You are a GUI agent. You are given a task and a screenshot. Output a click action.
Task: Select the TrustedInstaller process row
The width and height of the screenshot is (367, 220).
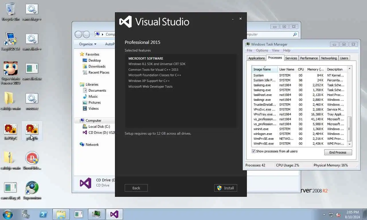click(x=299, y=105)
